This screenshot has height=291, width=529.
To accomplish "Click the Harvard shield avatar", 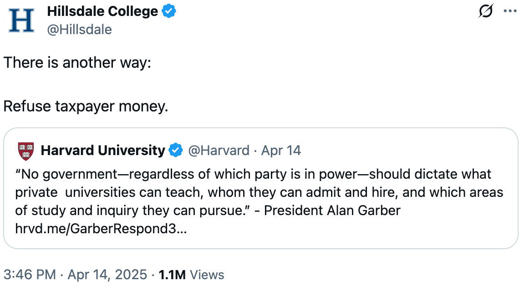I will pyautogui.click(x=26, y=151).
